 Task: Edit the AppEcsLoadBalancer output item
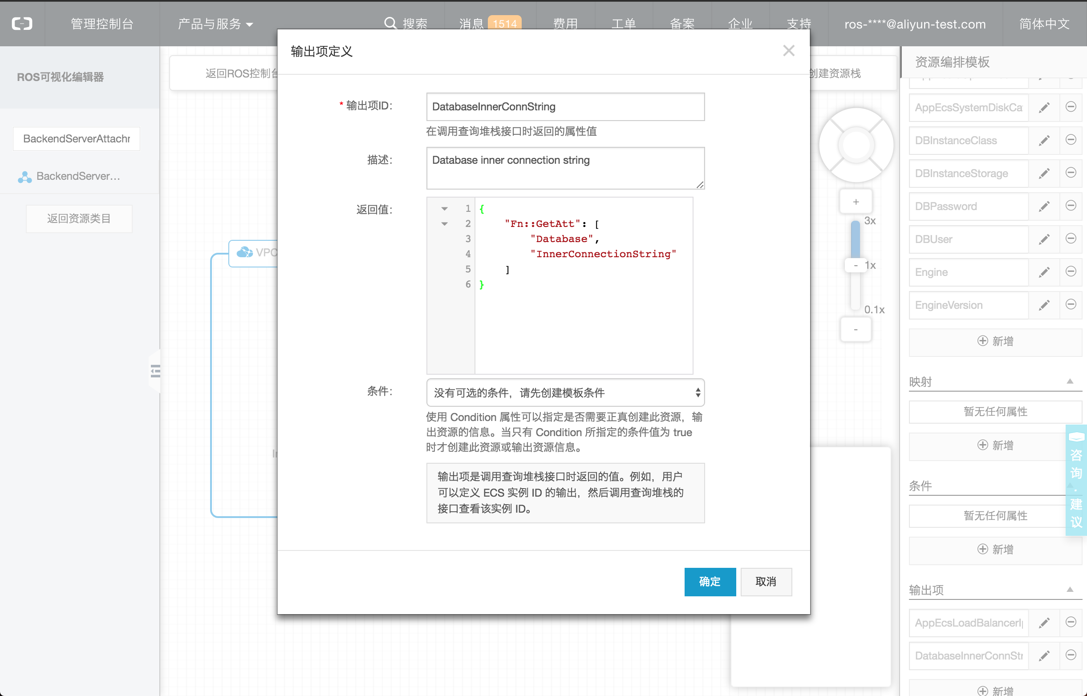pyautogui.click(x=1044, y=623)
